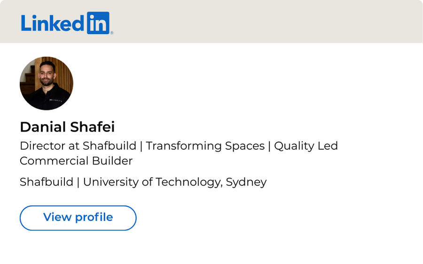Image resolution: width=423 pixels, height=264 pixels.
Task: Click the pipe separator after Shafbuild company
Action: click(x=78, y=182)
